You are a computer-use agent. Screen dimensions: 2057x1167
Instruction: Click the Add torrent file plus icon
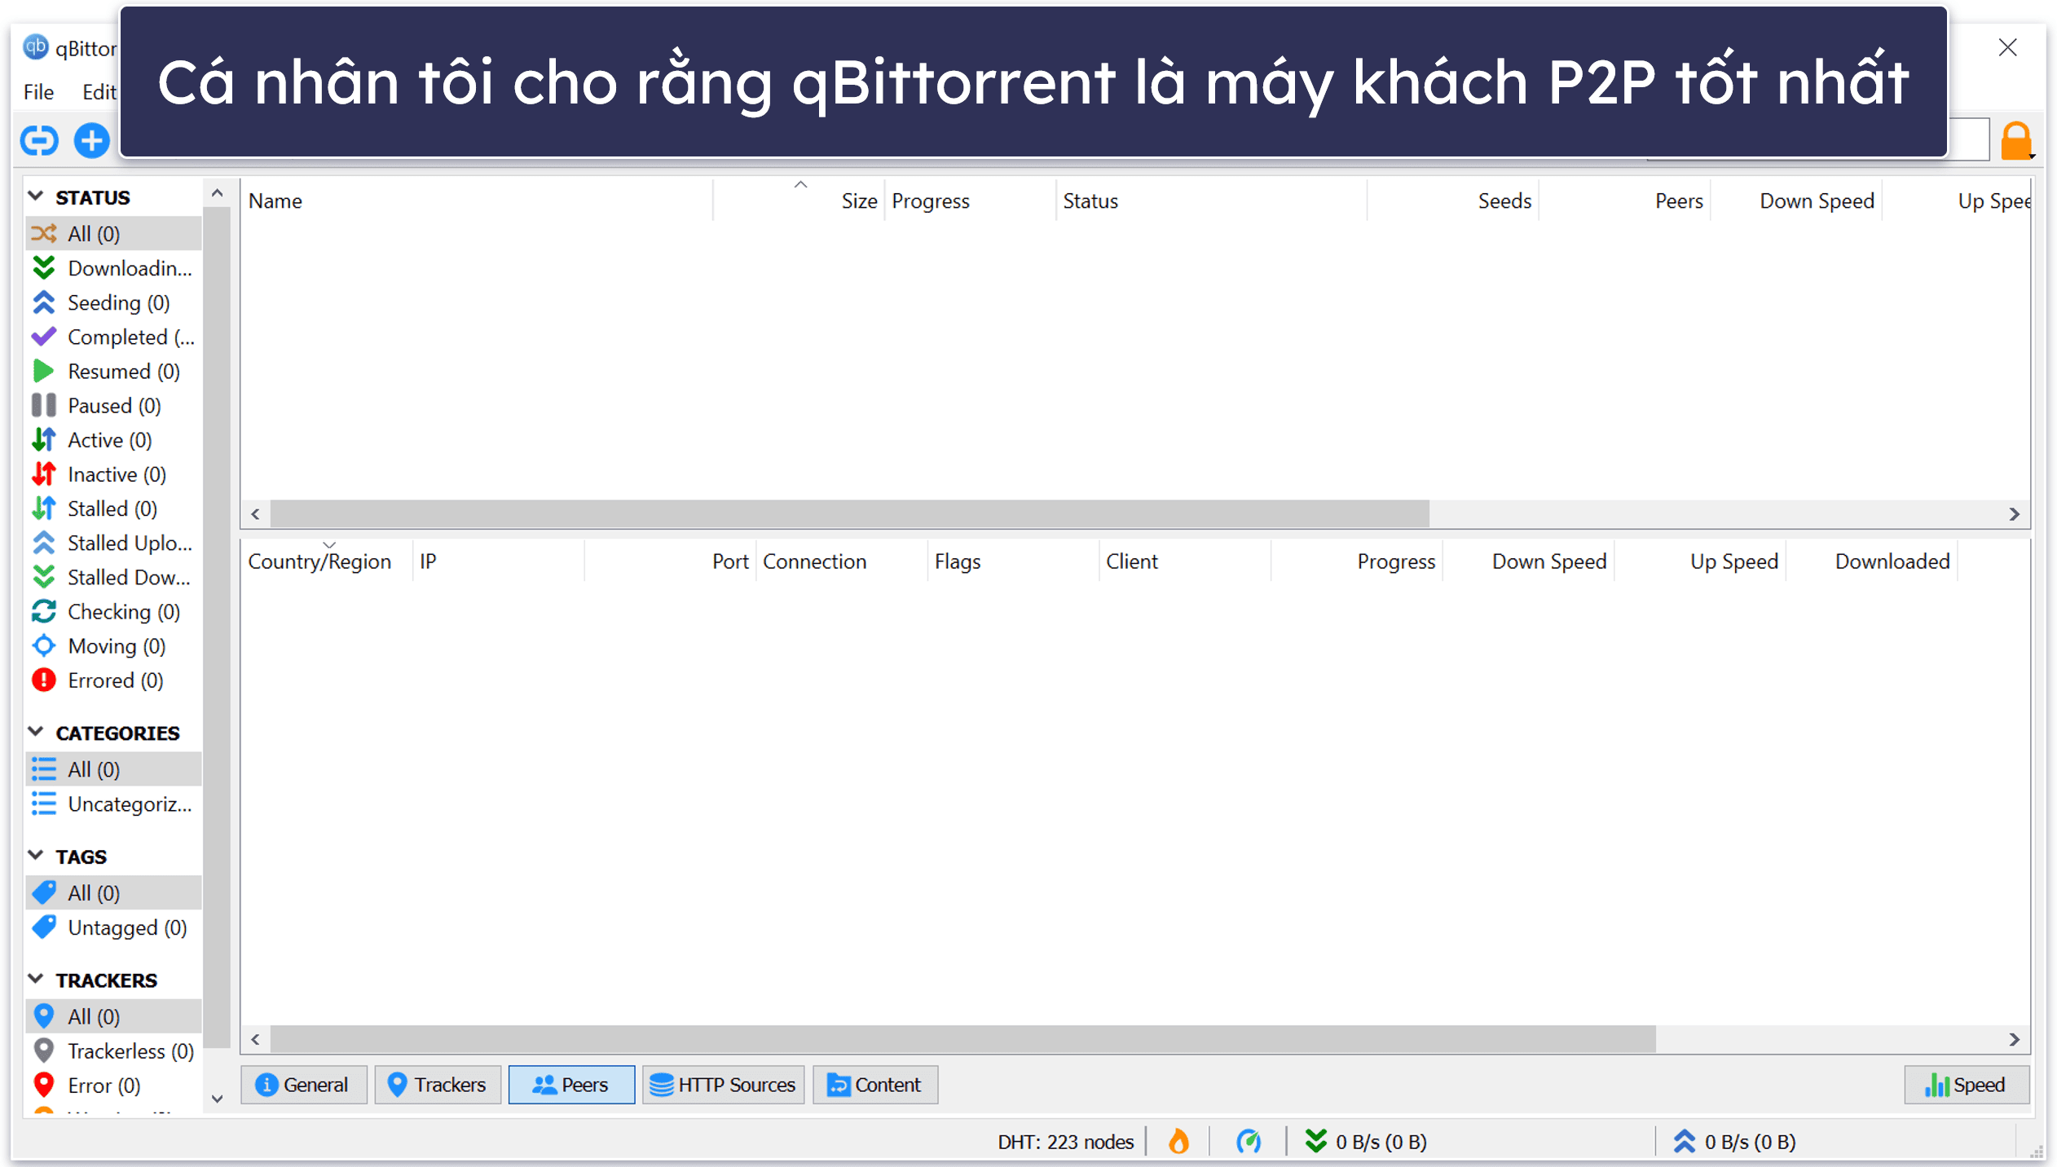click(x=92, y=140)
